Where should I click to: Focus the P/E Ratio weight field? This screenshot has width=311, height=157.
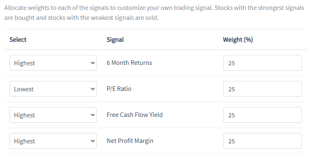coord(263,89)
